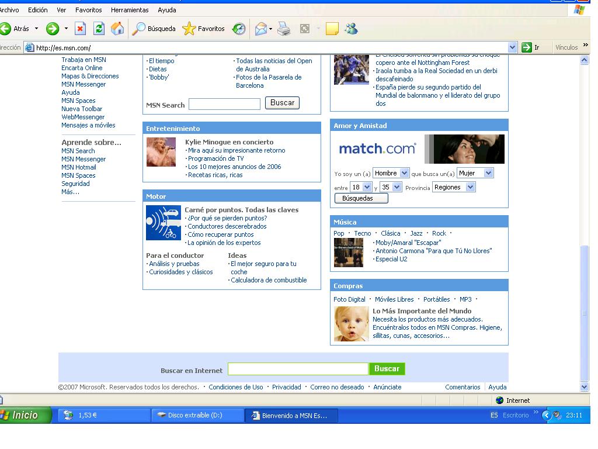Image resolution: width=598 pixels, height=449 pixels.
Task: Open the History toolbar icon
Action: coord(239,29)
